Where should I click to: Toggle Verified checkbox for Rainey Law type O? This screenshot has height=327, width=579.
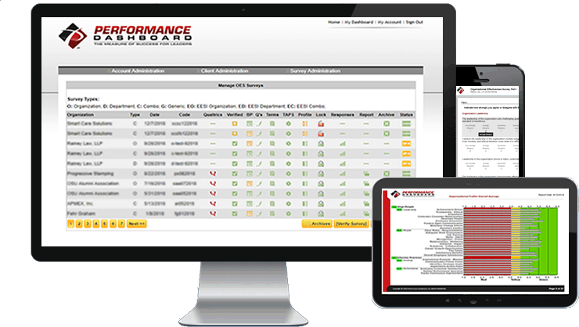pos(235,144)
